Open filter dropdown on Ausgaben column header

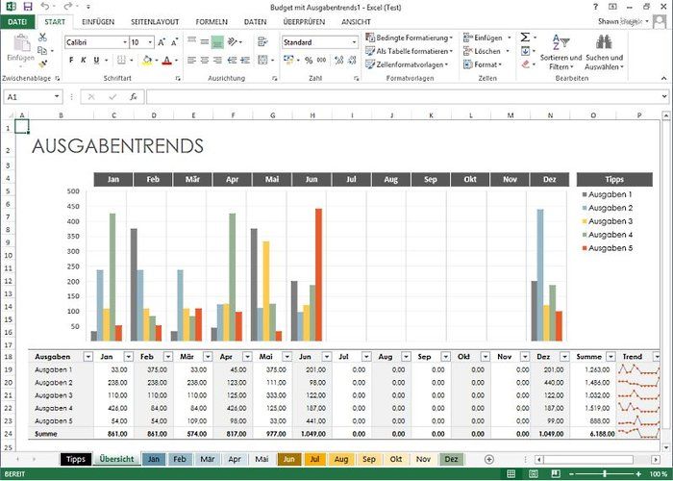click(83, 357)
